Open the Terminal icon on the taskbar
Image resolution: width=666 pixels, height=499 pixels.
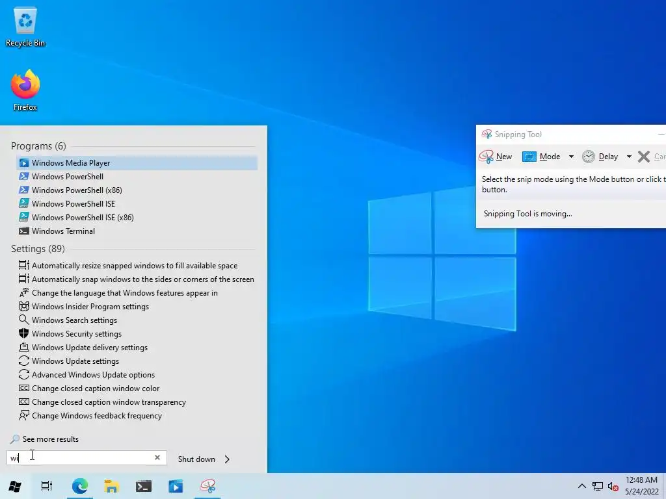point(144,486)
